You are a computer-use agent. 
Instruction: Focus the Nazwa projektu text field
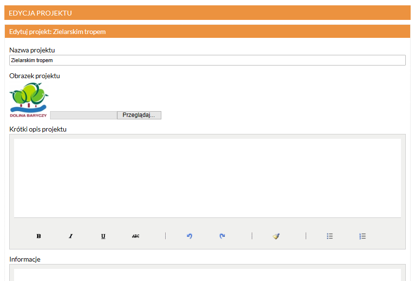[208, 60]
